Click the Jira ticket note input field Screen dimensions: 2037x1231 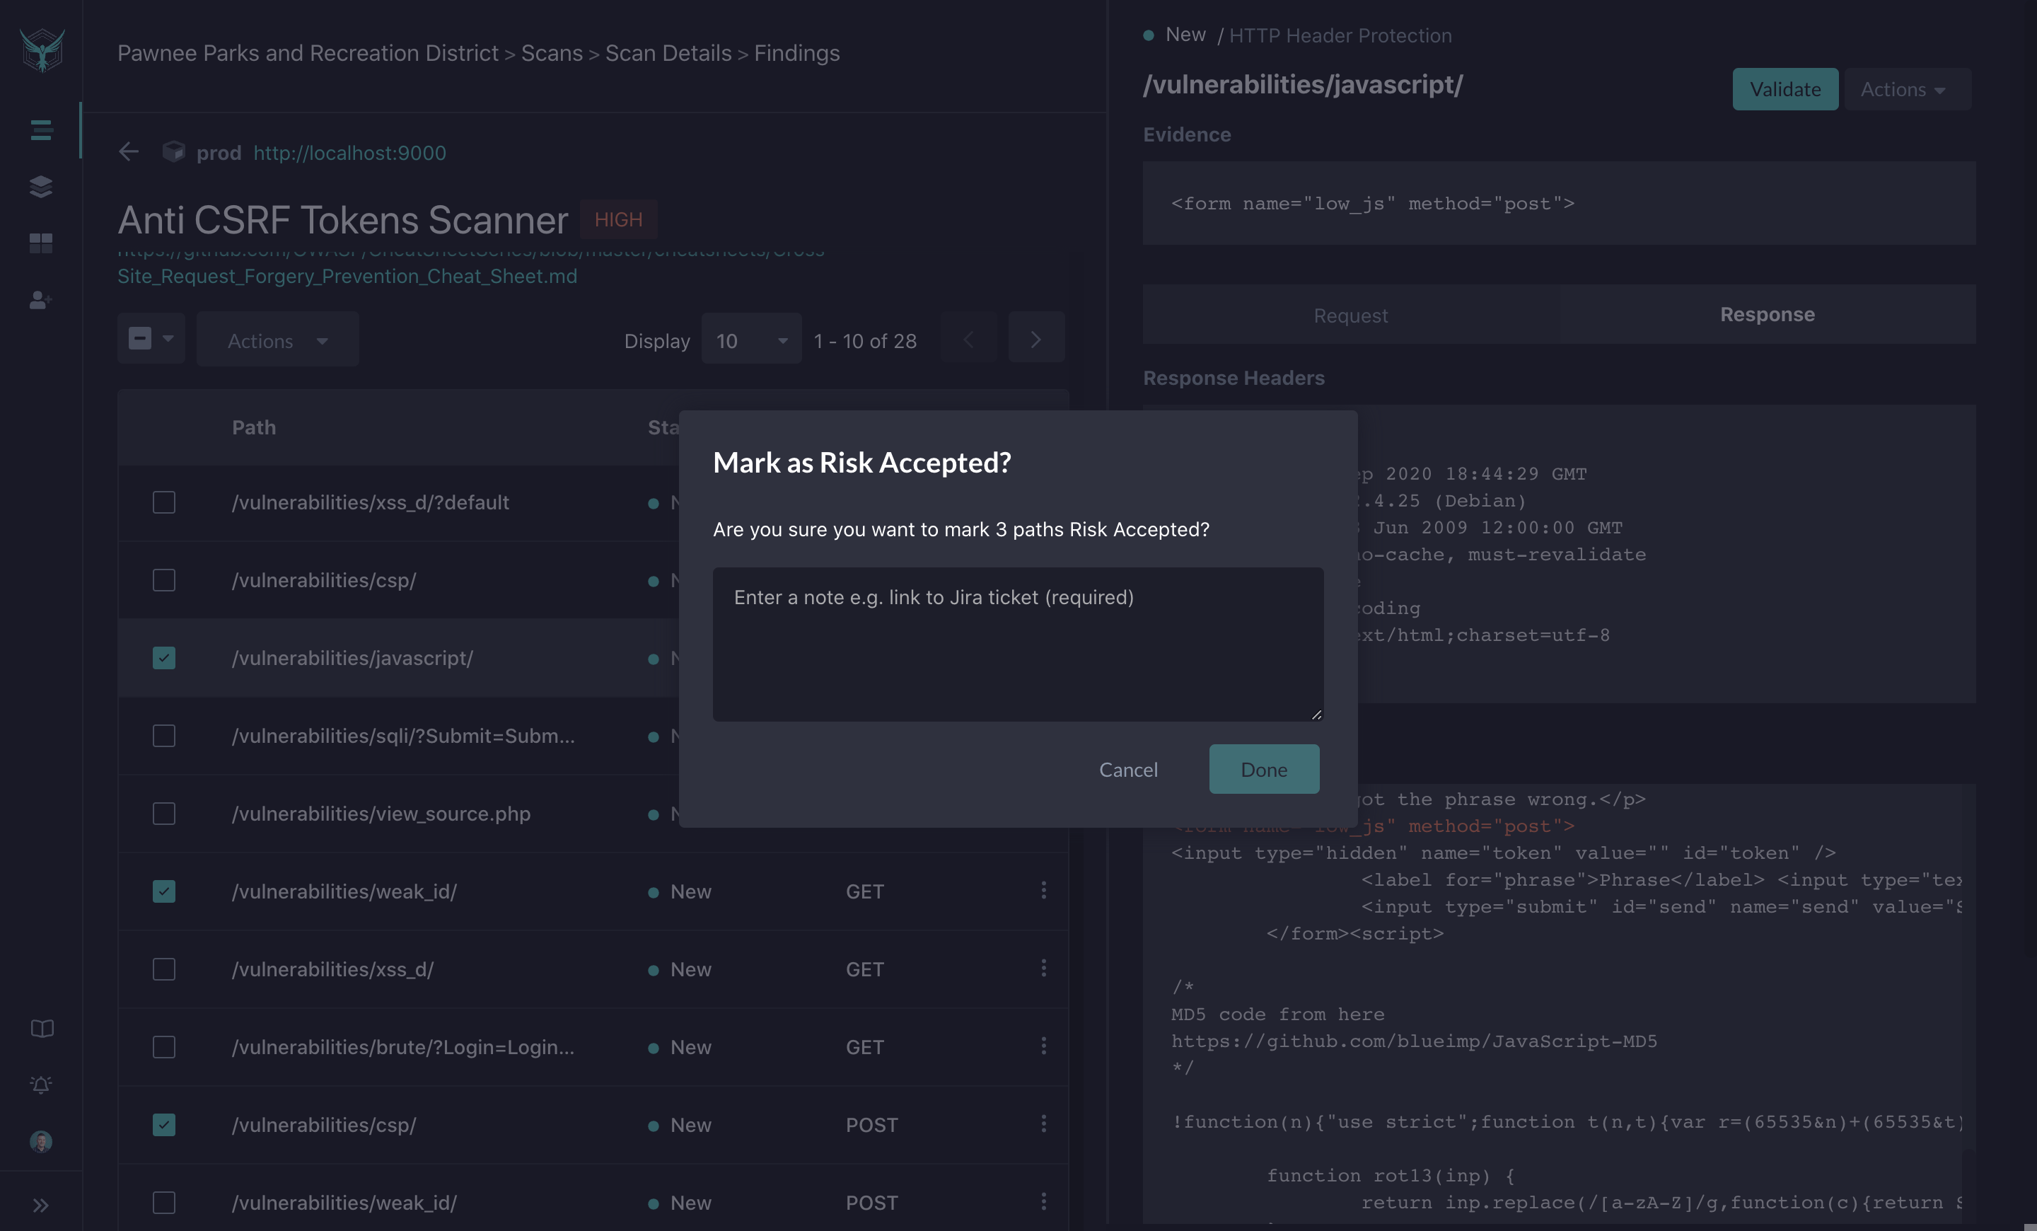[1017, 645]
